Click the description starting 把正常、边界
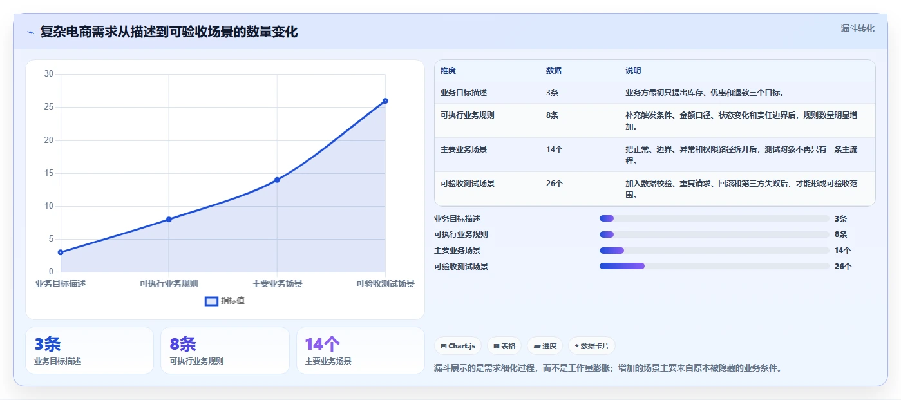 [741, 155]
